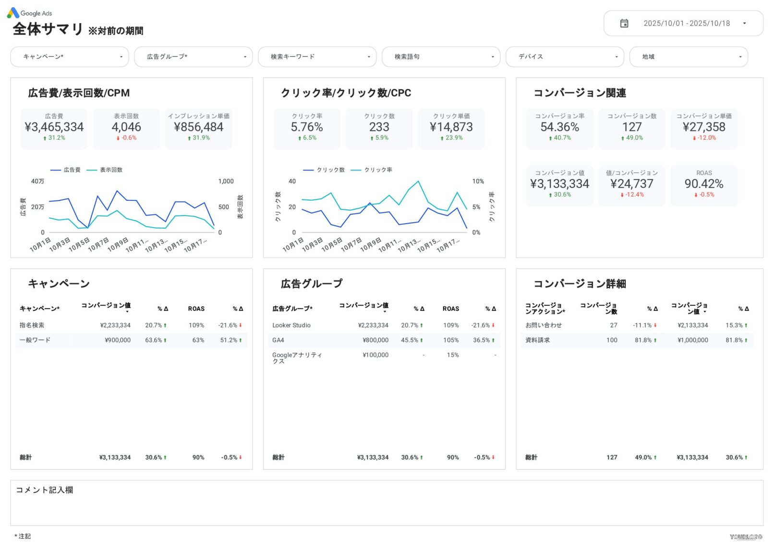The width and height of the screenshot is (774, 547).
Task: Open the 地域 filter dropdown
Action: (689, 57)
